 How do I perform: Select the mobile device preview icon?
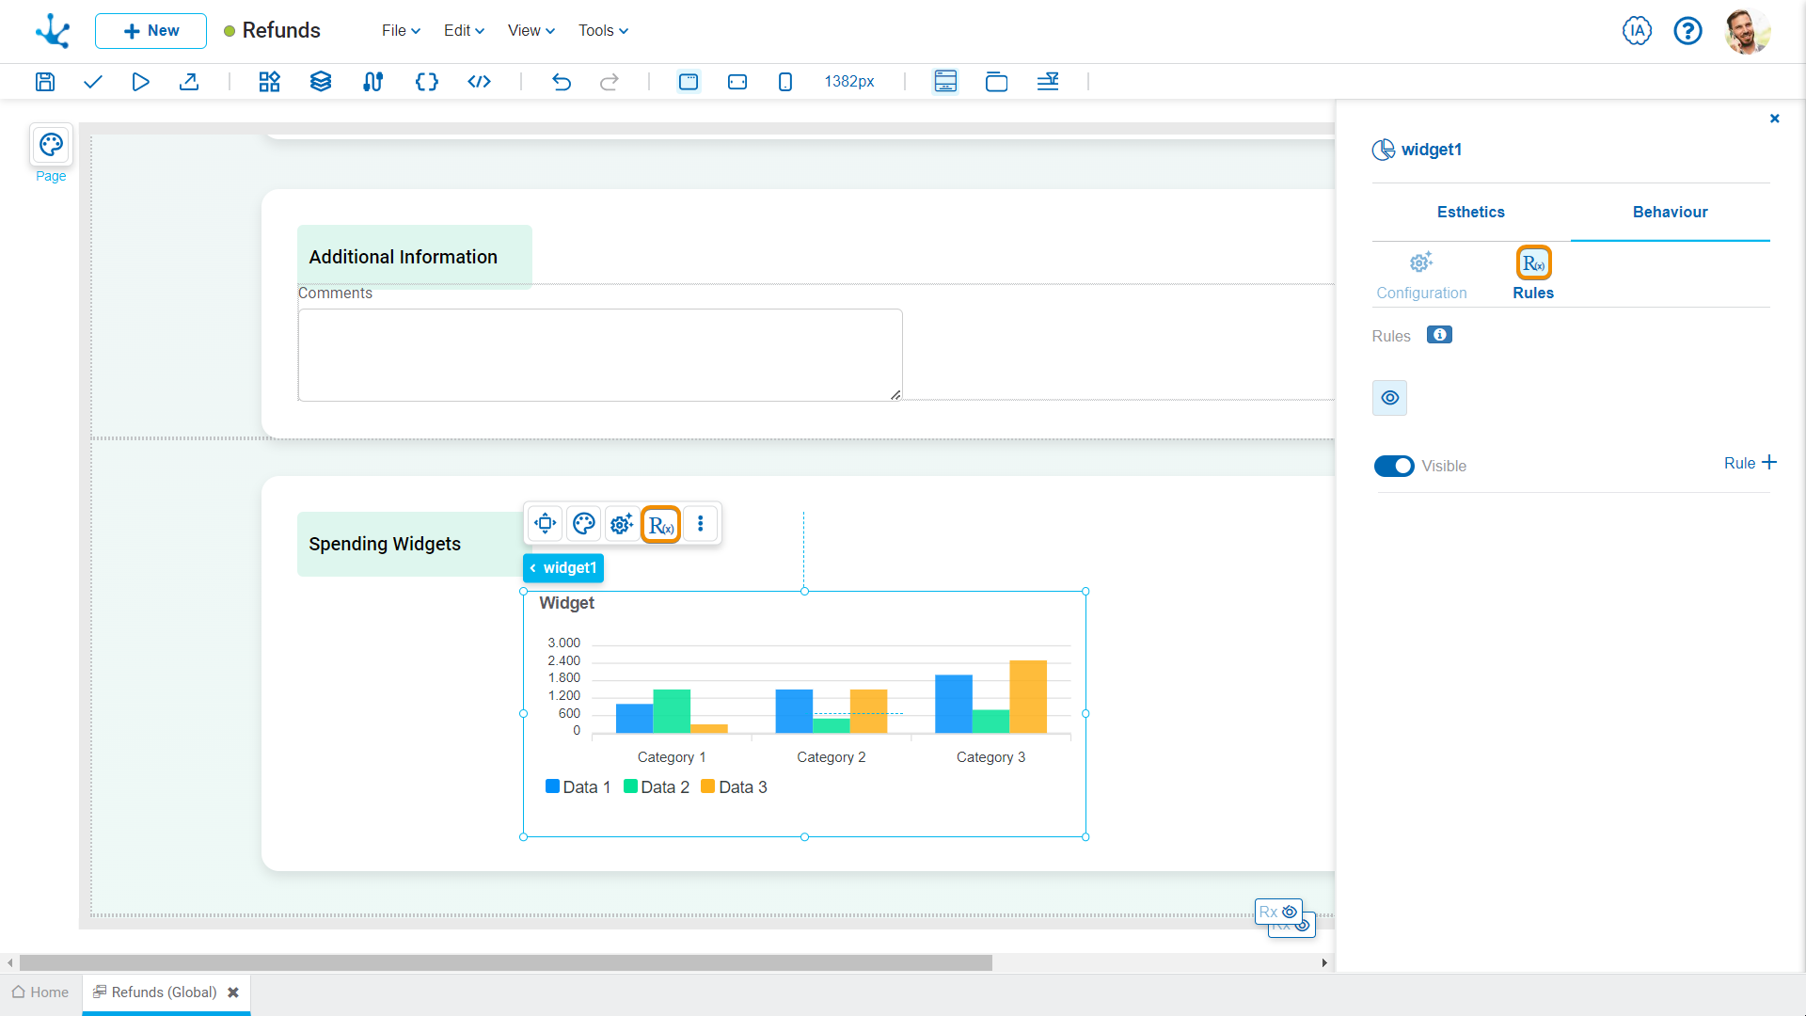(x=785, y=82)
